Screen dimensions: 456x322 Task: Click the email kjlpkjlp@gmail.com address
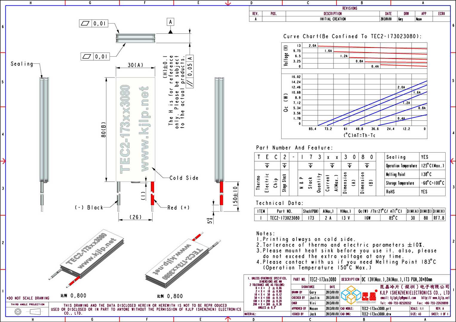pyautogui.click(x=398, y=298)
